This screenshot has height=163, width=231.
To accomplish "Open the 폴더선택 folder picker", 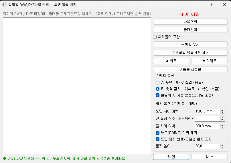I will [190, 30].
